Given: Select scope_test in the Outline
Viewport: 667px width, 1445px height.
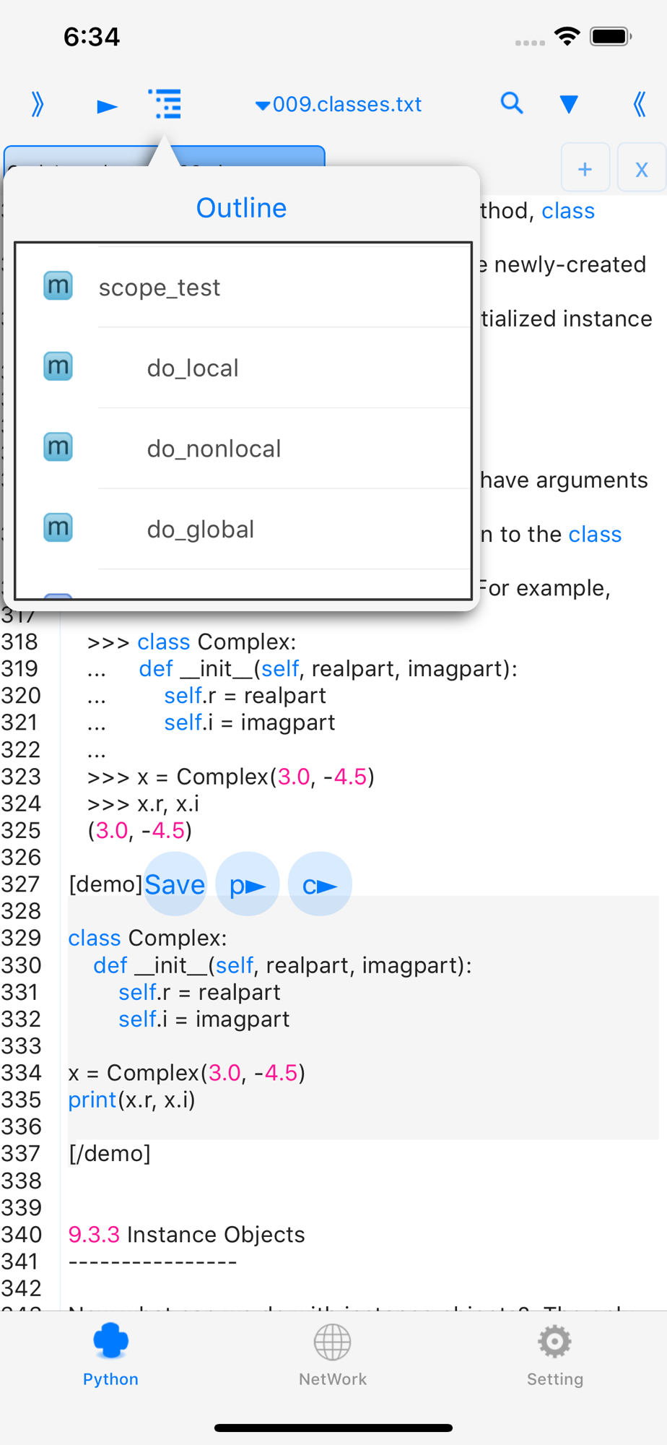Looking at the screenshot, I should (x=243, y=287).
